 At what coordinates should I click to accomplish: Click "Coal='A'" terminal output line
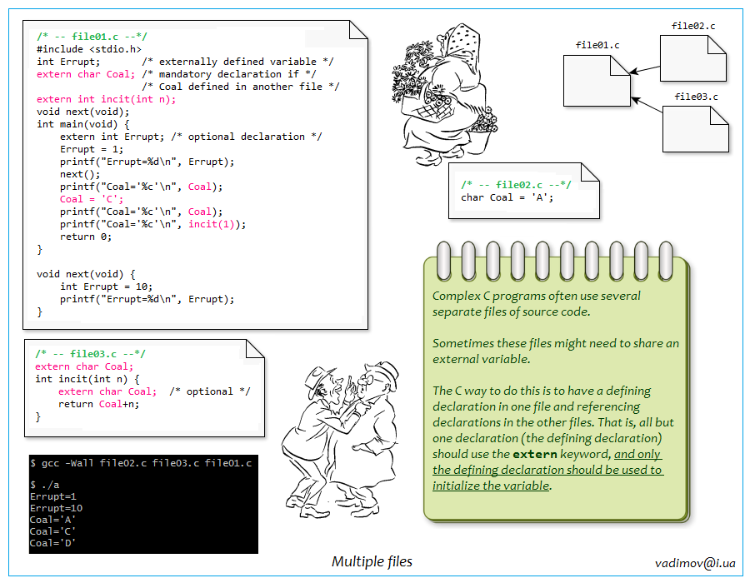[52, 520]
